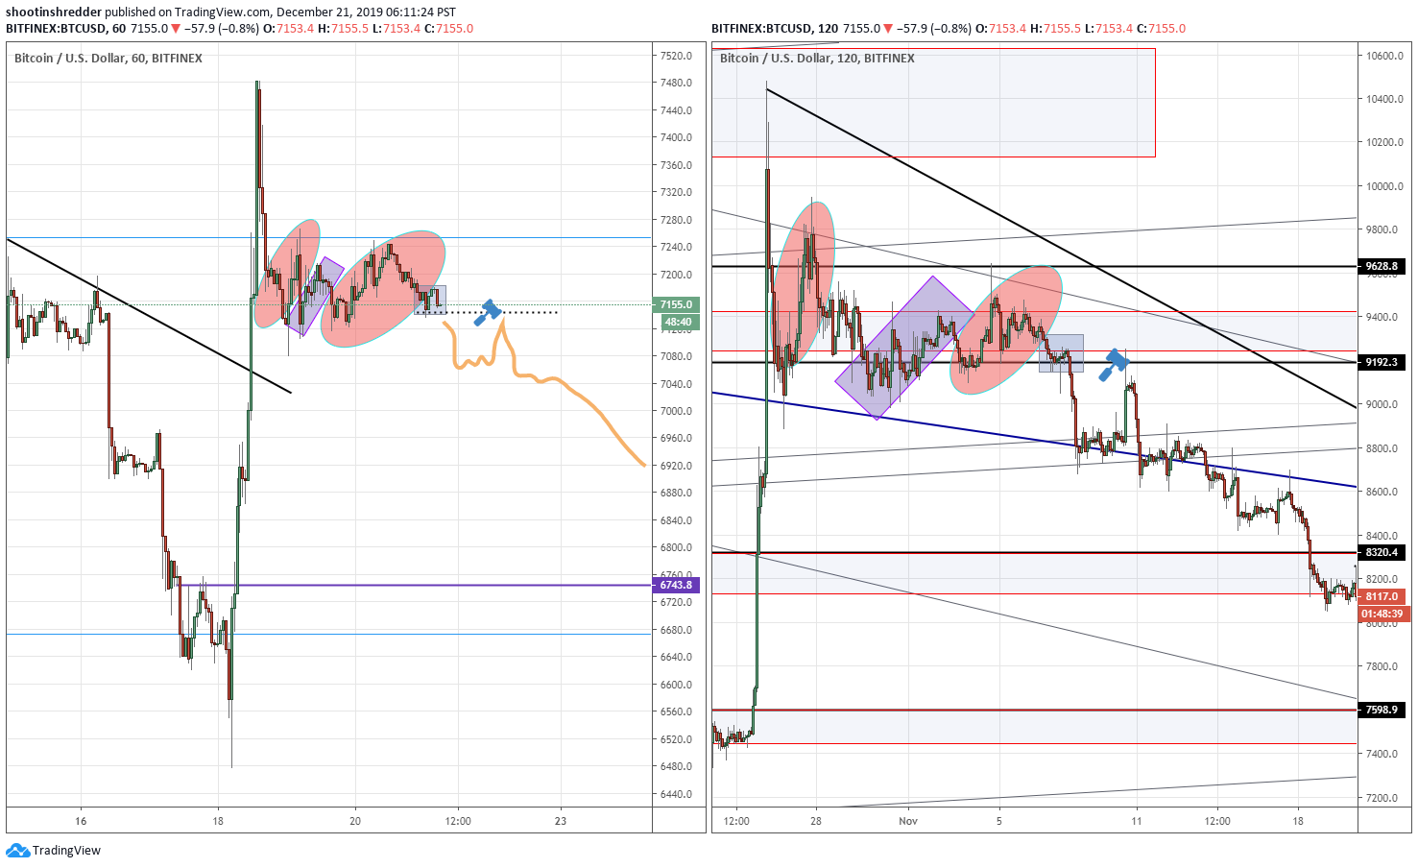Image resolution: width=1418 pixels, height=868 pixels.
Task: Select the 7598.9 price level label
Action: (1382, 710)
